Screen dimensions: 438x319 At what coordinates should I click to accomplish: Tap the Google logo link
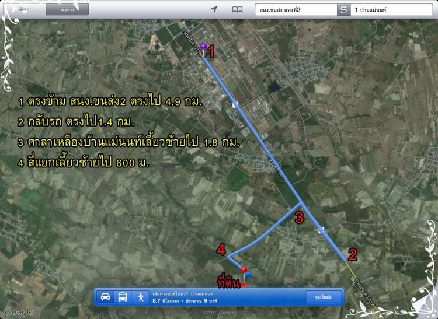pos(19,312)
